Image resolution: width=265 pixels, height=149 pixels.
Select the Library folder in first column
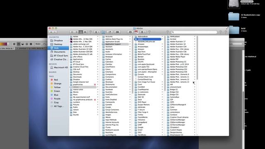pyautogui.click(x=83, y=87)
